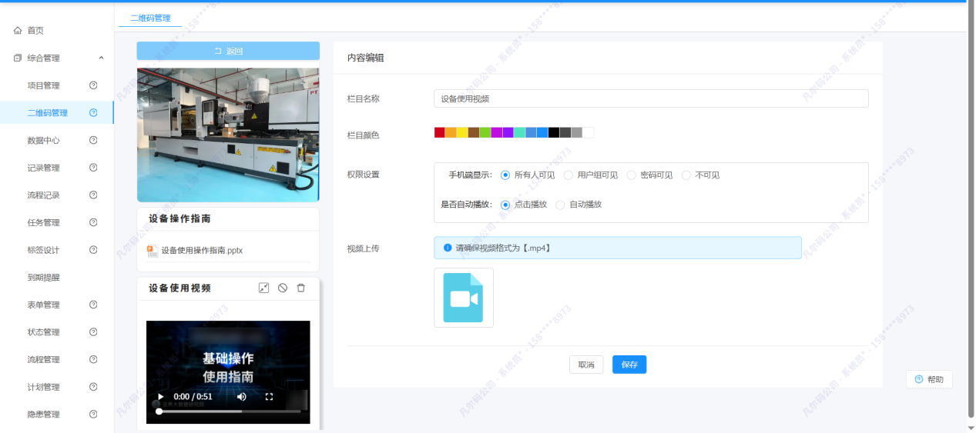Click the disable icon on 设备使用视频 card
This screenshot has height=433, width=976.
coord(283,288)
